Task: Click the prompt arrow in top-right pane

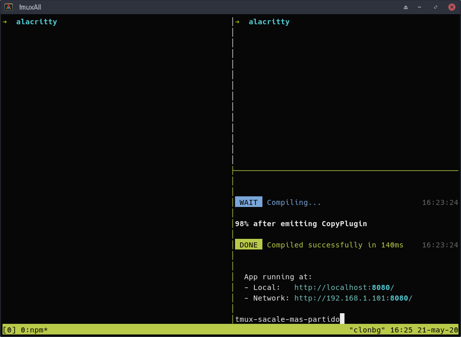Action: coord(237,22)
